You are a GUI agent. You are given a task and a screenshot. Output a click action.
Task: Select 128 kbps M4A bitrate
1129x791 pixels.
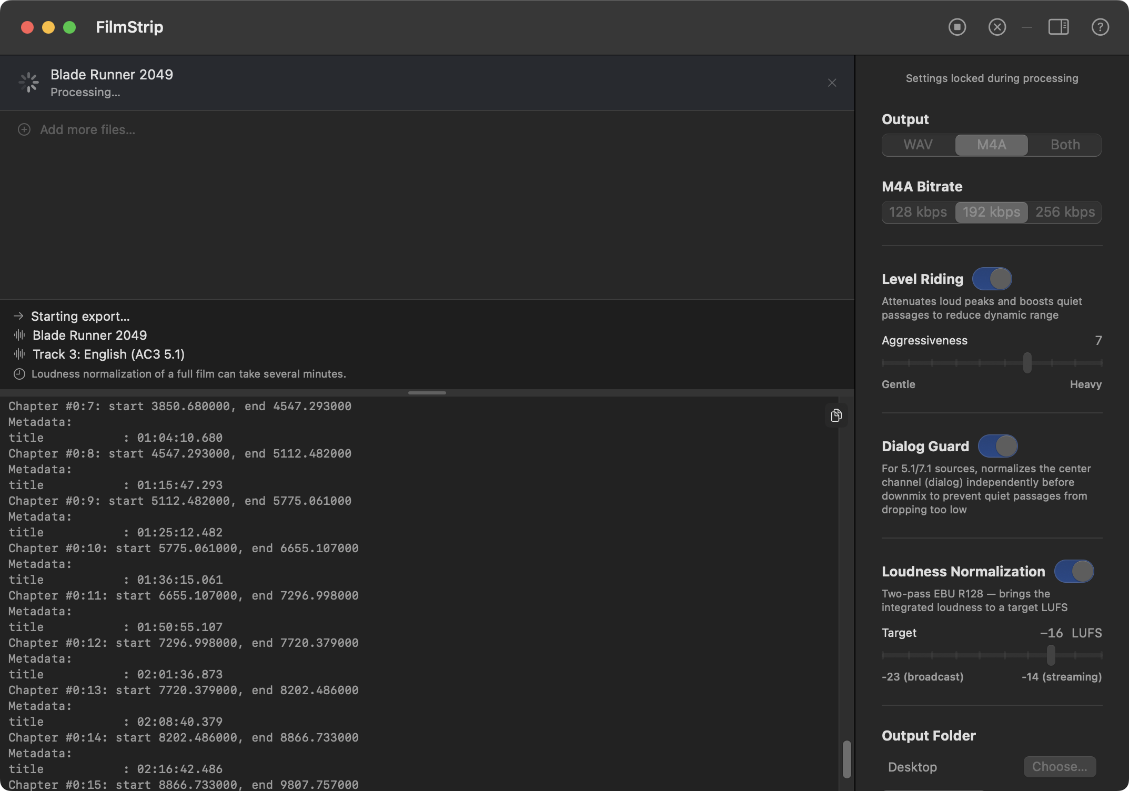pyautogui.click(x=918, y=212)
